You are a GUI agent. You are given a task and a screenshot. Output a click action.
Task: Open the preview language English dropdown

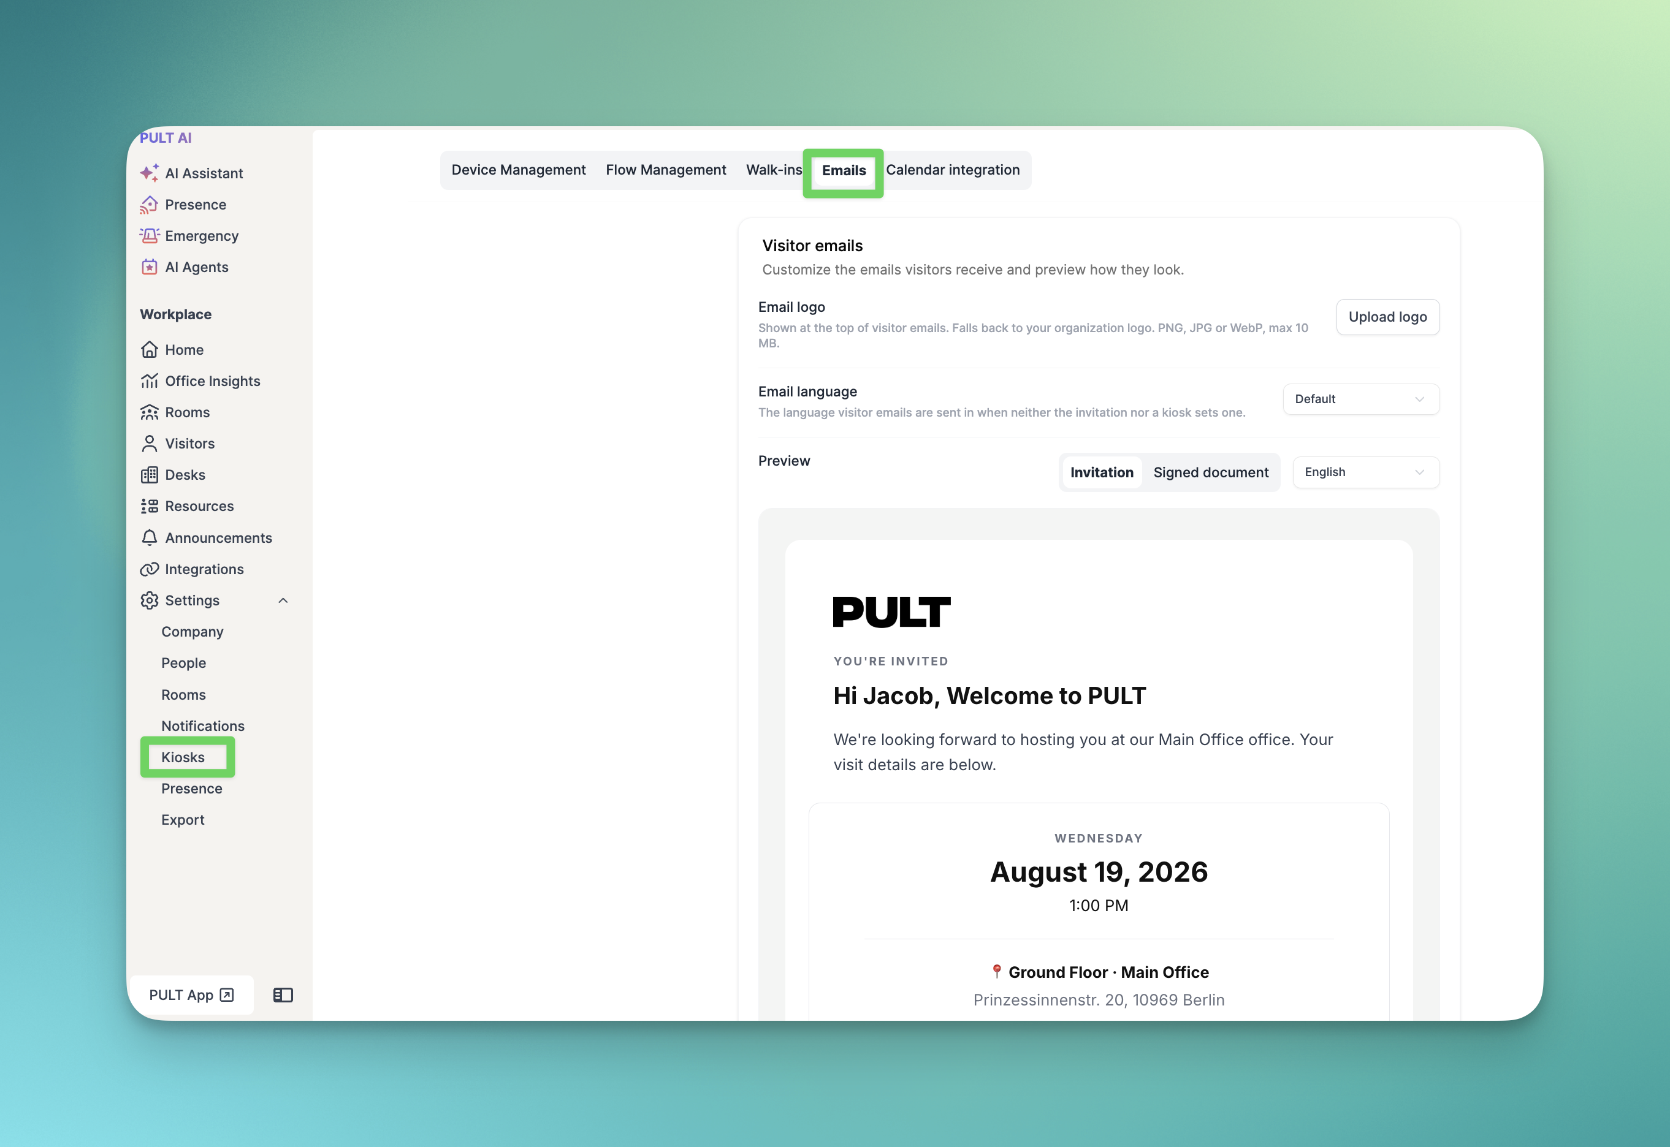pyautogui.click(x=1366, y=472)
